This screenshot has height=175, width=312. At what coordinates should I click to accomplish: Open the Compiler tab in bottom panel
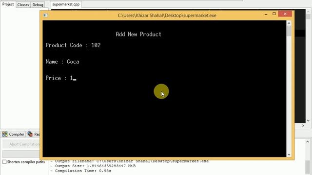click(x=13, y=134)
